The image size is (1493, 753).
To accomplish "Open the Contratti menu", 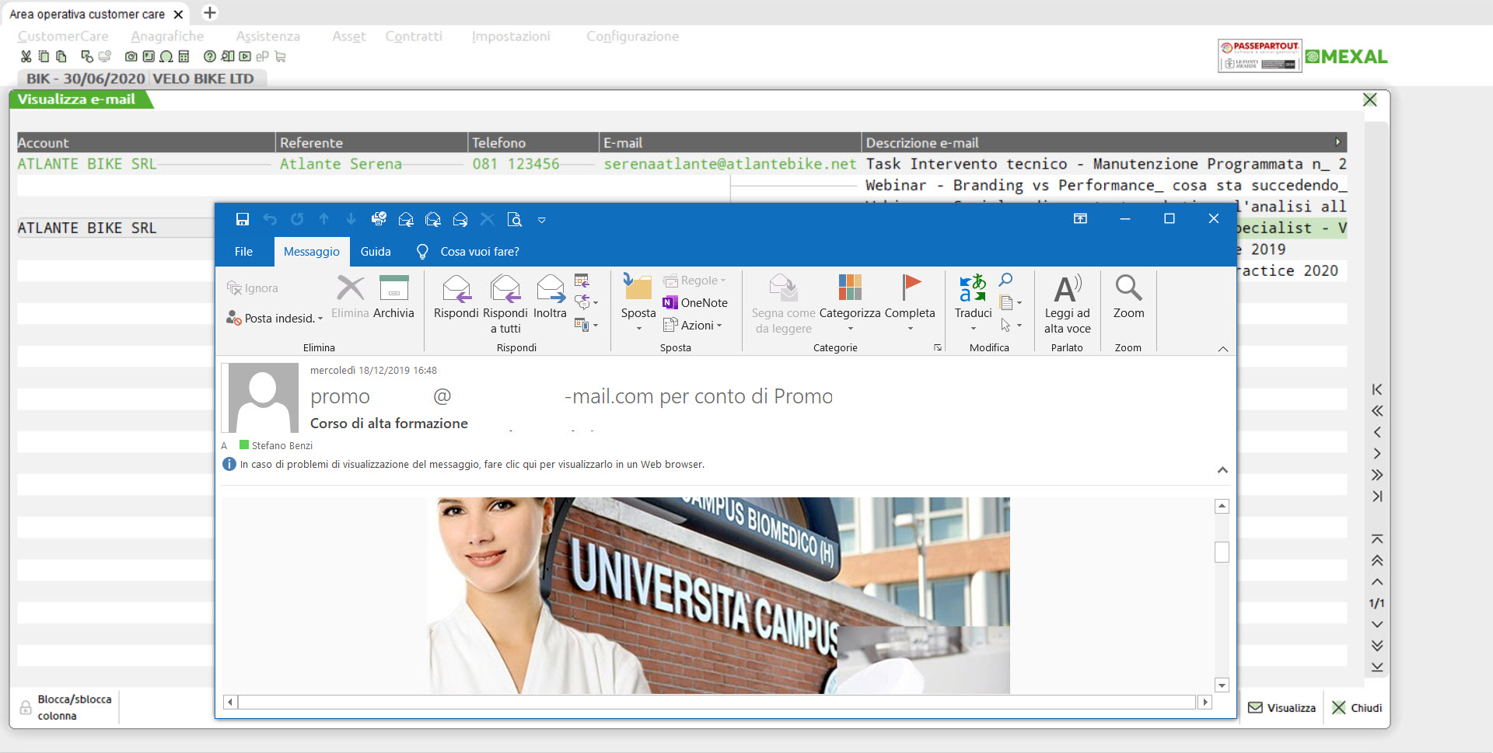I will click(414, 37).
